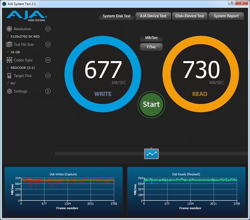The image size is (250, 220).
Task: Click the Disk Writes (Capture) title
Action: point(63,174)
